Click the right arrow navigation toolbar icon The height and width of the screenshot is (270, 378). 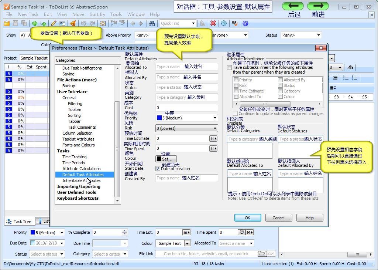pyautogui.click(x=141, y=23)
